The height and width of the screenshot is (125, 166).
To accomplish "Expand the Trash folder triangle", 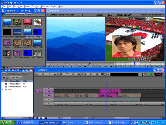I will [x=3, y=89].
